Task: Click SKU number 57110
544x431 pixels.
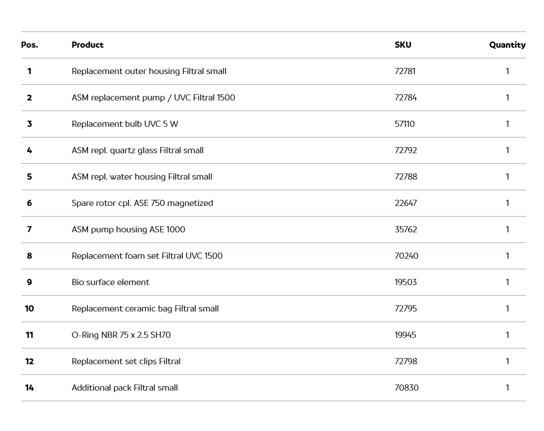Action: pos(404,124)
